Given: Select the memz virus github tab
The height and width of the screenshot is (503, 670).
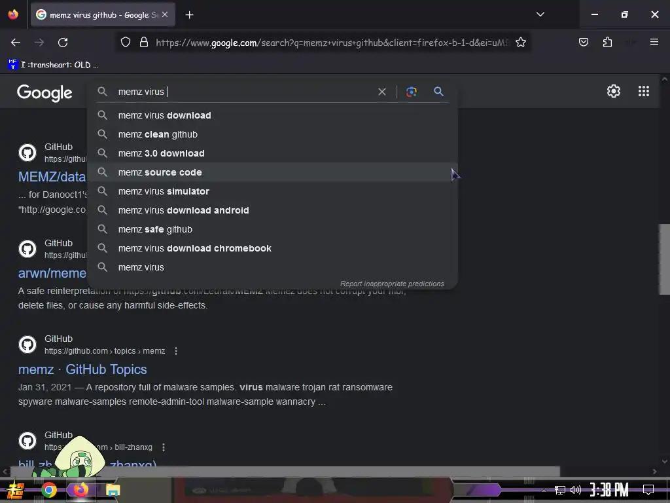Looking at the screenshot, I should pos(103,15).
